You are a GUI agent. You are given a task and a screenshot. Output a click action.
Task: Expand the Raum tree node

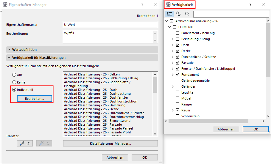coord(172,110)
